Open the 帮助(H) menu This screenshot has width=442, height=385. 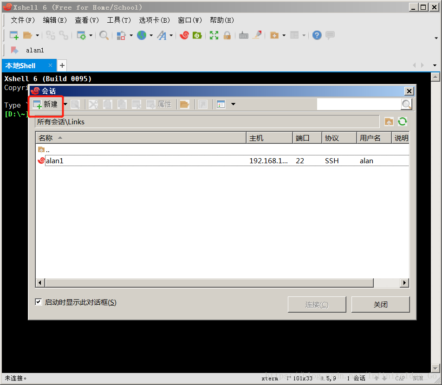[222, 20]
